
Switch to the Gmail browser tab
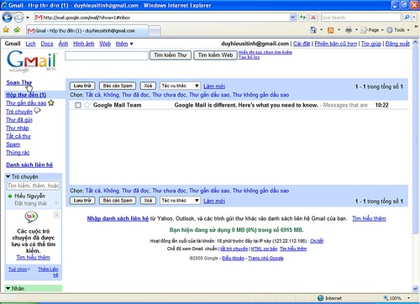pos(87,30)
